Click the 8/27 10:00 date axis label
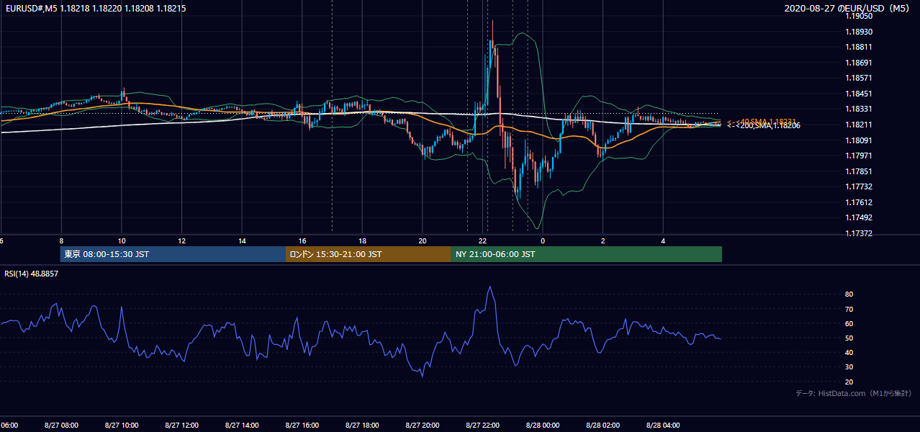Viewport: 920px width, 432px height. [122, 426]
